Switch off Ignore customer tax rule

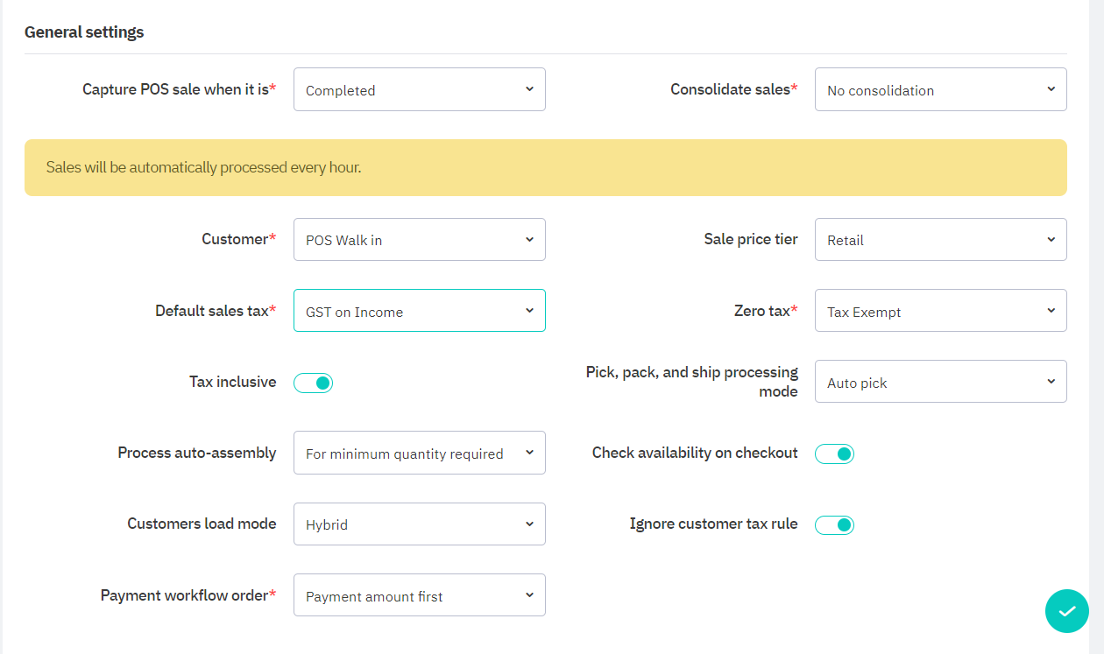pos(834,524)
